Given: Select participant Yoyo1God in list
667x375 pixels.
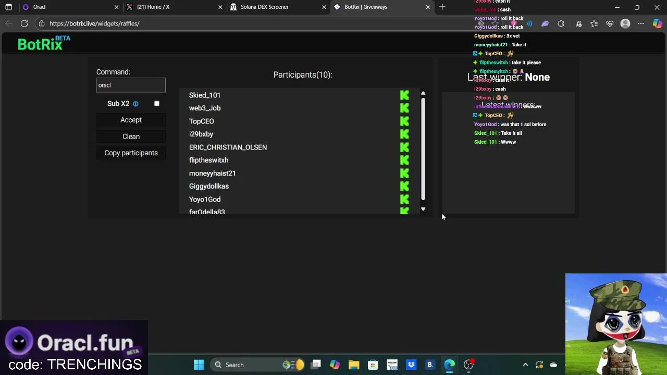Looking at the screenshot, I should click(205, 199).
